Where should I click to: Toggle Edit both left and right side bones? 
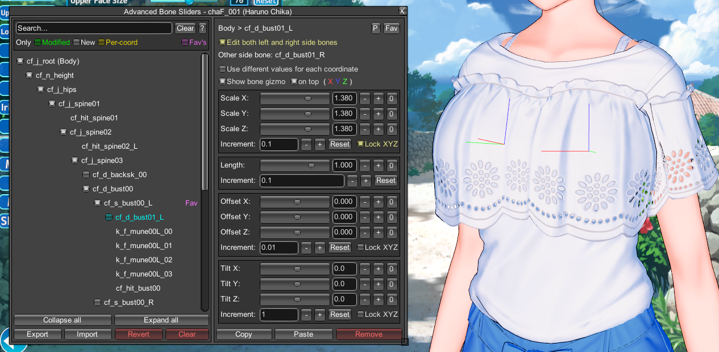(x=222, y=42)
